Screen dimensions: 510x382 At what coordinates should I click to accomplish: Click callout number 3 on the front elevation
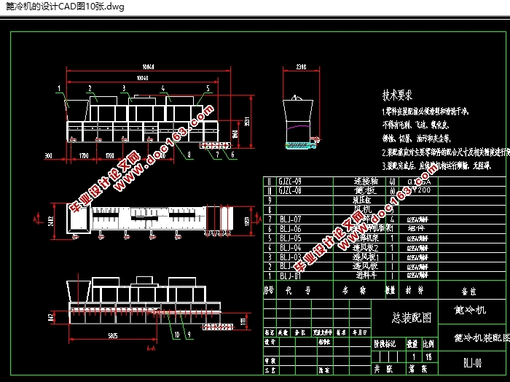[x=124, y=88]
